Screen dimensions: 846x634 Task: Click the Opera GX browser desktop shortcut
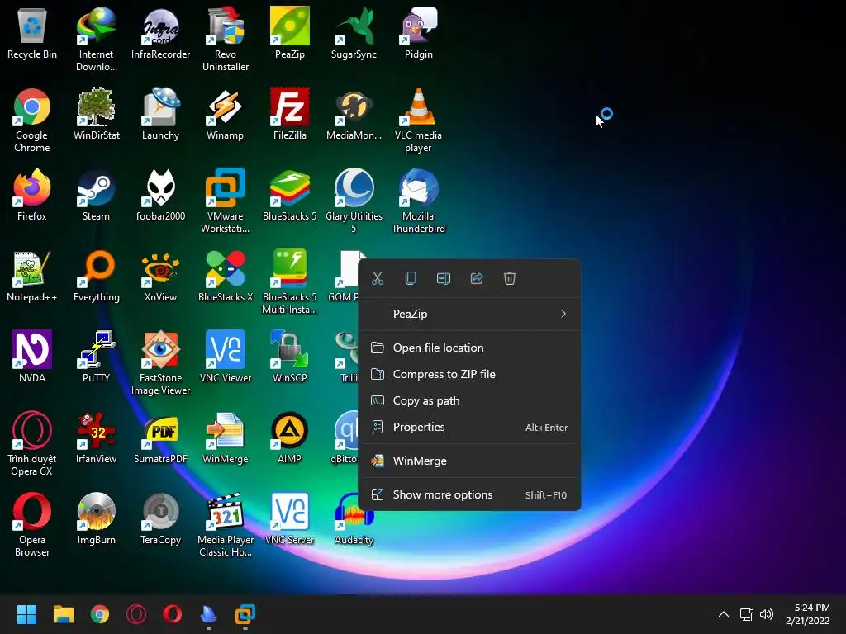[x=32, y=443]
